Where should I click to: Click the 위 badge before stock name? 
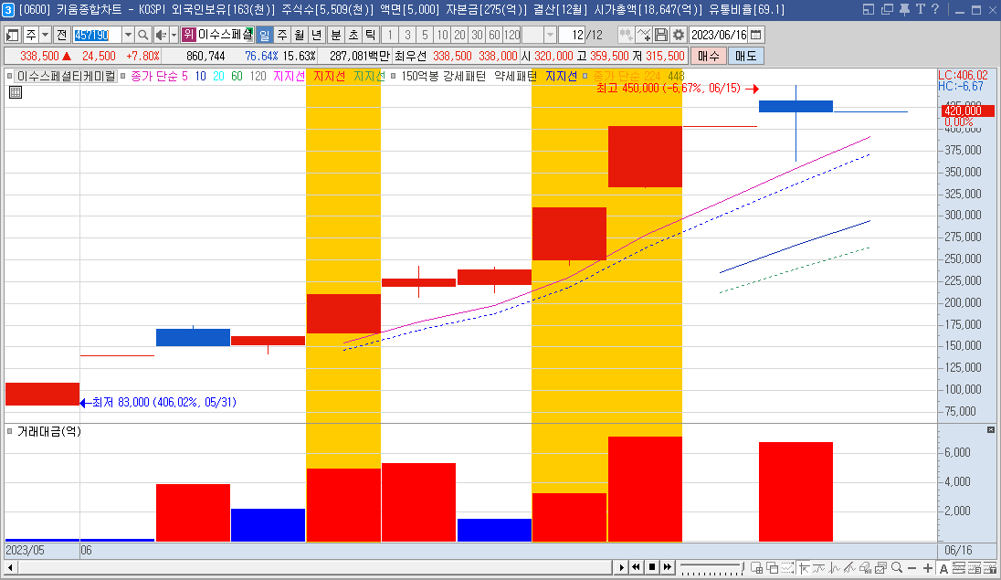[x=188, y=35]
